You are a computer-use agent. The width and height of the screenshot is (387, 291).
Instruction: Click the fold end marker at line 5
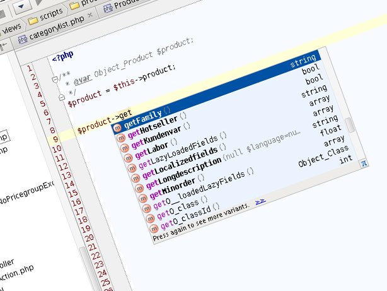coord(62,97)
